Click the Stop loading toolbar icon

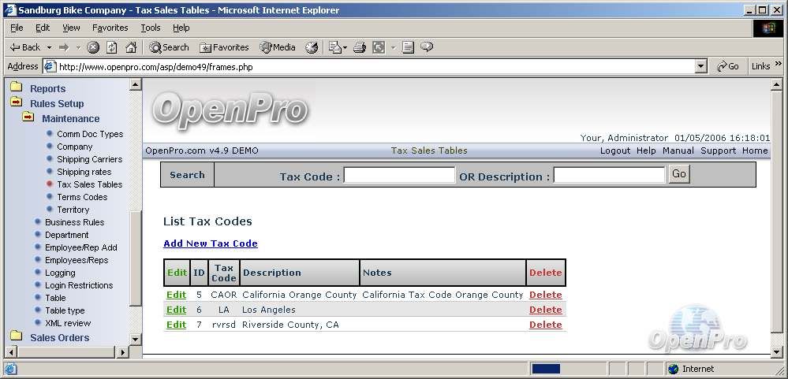(93, 47)
